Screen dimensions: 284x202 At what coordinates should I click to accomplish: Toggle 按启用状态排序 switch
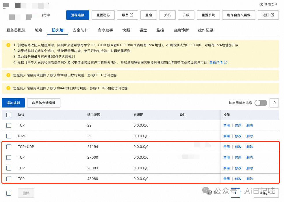(261, 103)
